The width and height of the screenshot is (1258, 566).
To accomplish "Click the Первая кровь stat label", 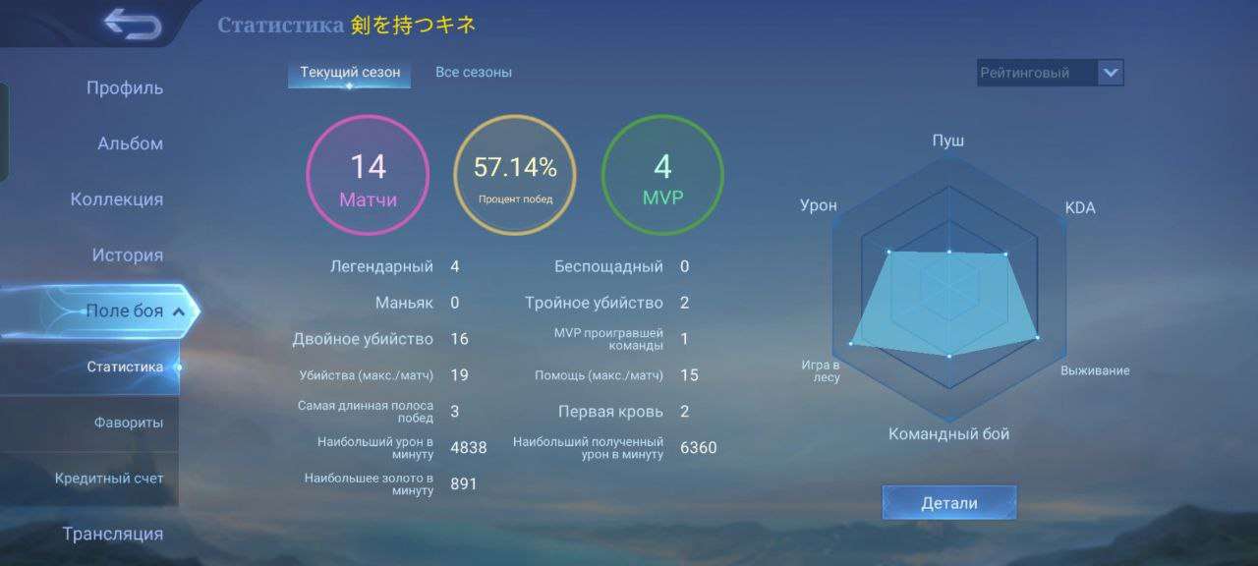I will 610,412.
